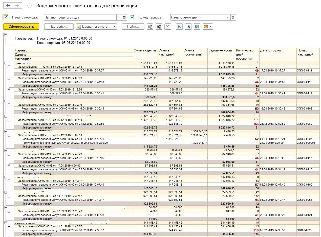Click the Найти... button
The image size is (321, 237).
133,27
